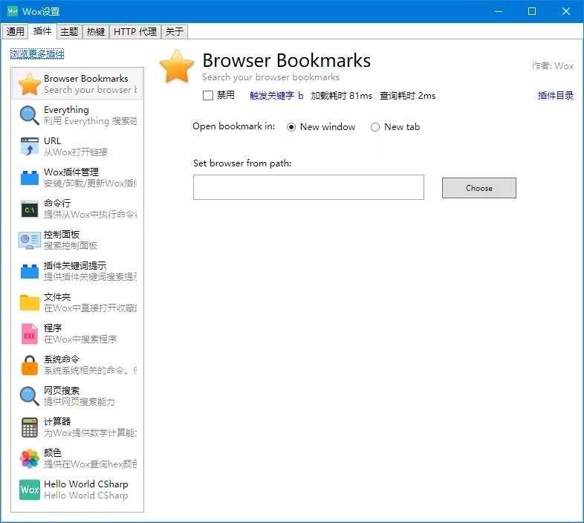Minimize the Wox设置 window
The width and height of the screenshot is (584, 523).
499,11
